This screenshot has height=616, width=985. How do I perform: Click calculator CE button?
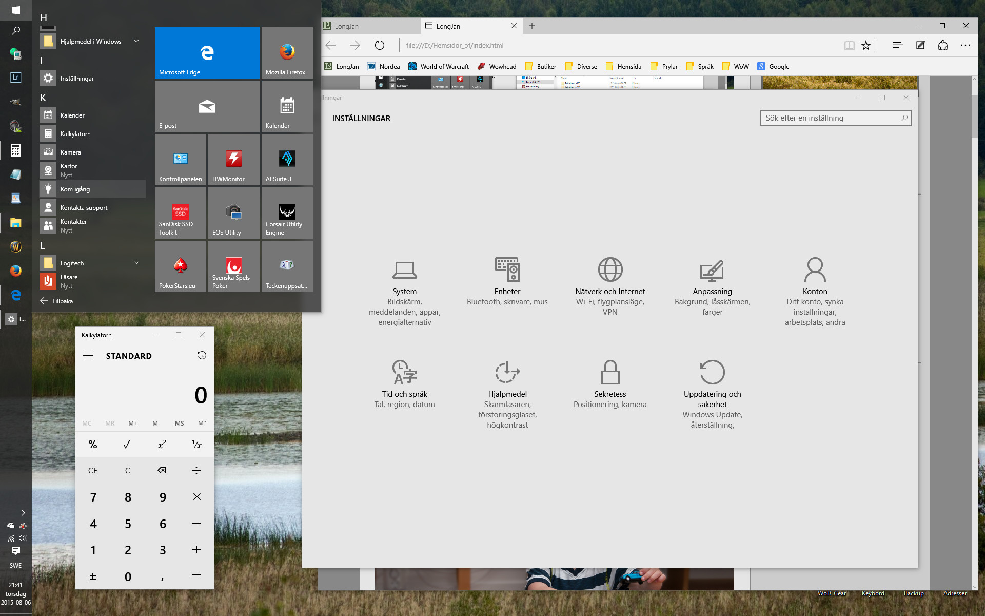pyautogui.click(x=93, y=470)
